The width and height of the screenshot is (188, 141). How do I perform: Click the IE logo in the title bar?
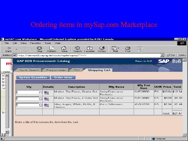pyautogui.click(x=2, y=39)
